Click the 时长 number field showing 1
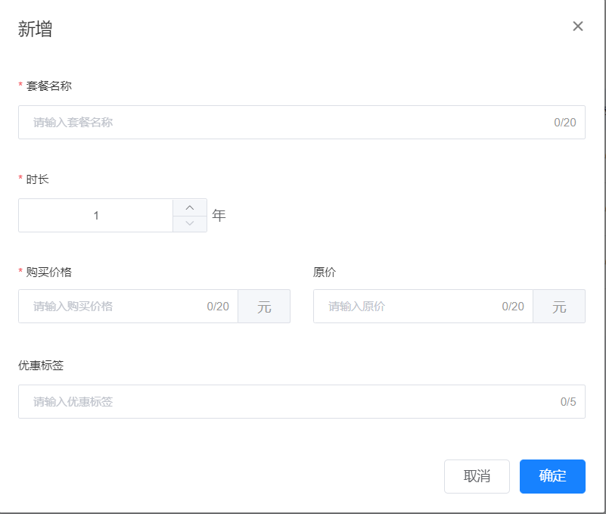Screen dimensions: 606x514 [96, 216]
